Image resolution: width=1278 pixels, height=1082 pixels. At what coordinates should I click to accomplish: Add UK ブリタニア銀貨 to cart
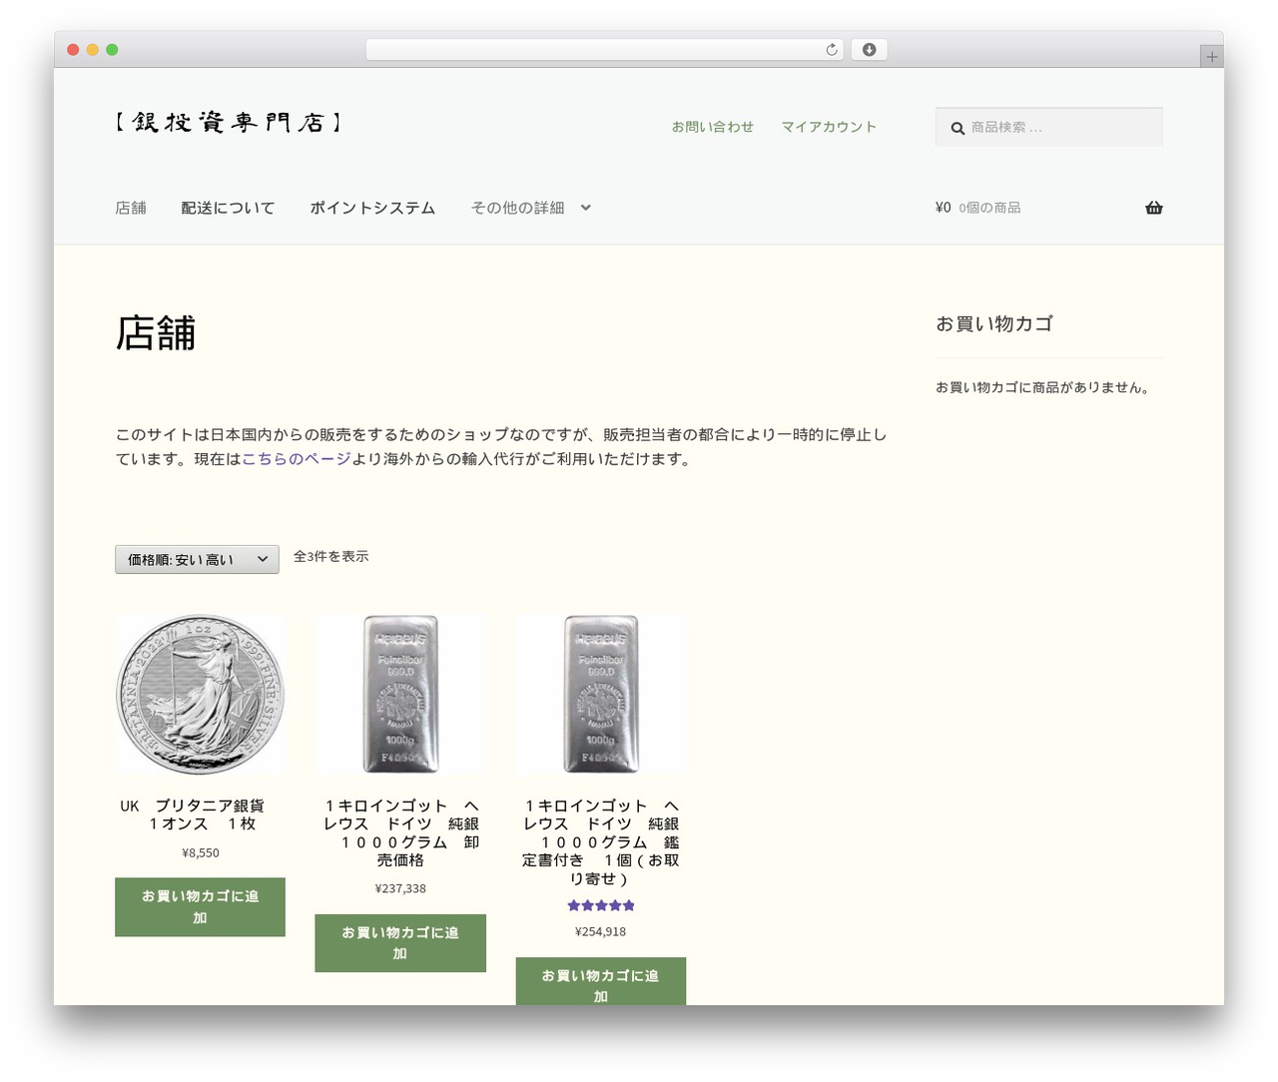click(200, 907)
